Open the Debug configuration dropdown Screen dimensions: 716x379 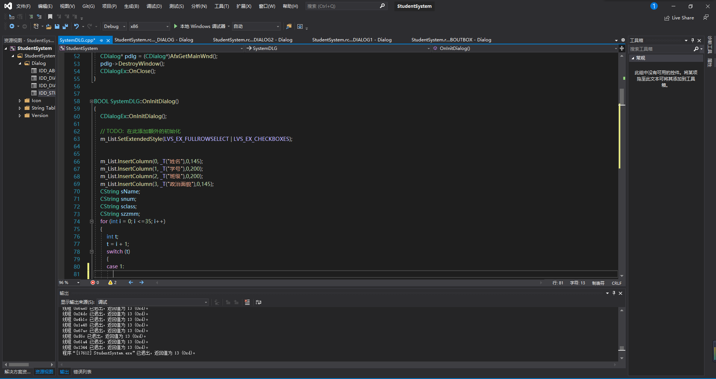tap(115, 26)
